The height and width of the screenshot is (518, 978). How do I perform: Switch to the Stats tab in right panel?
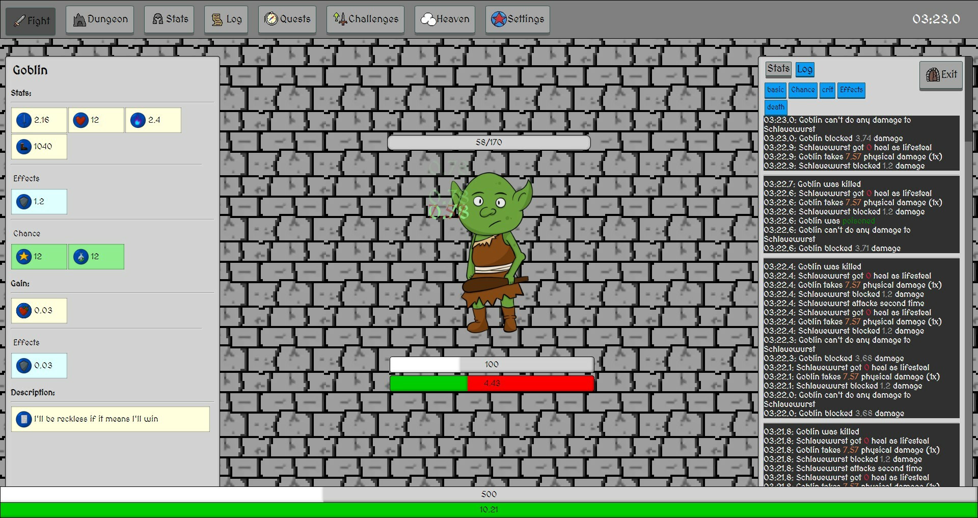tap(778, 69)
